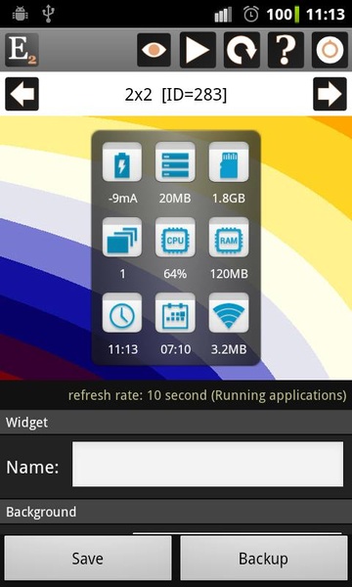352x587 pixels.
Task: Tap the Wi-Fi icon showing 3.2MB
Action: click(x=229, y=313)
